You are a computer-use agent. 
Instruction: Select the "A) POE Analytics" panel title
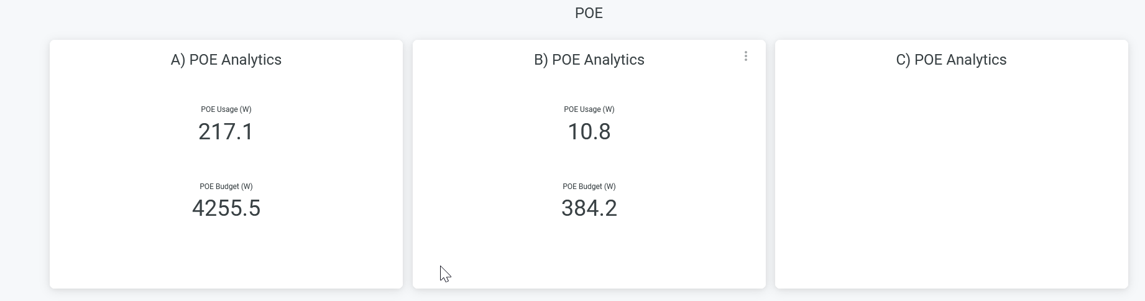[x=226, y=60]
